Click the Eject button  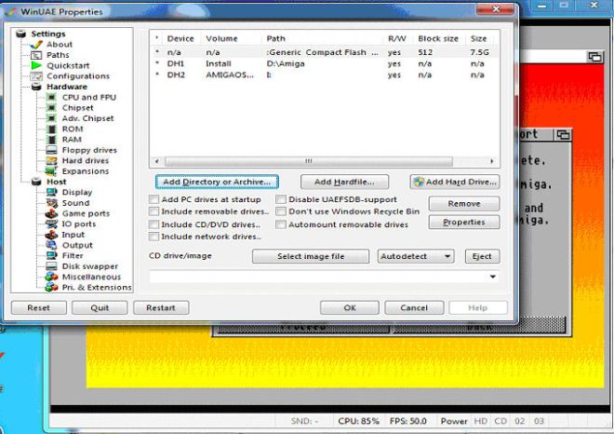(483, 256)
